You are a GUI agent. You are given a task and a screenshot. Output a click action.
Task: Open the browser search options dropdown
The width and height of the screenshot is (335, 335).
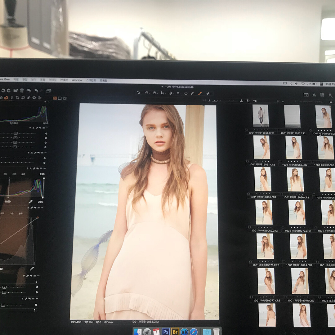331,102
